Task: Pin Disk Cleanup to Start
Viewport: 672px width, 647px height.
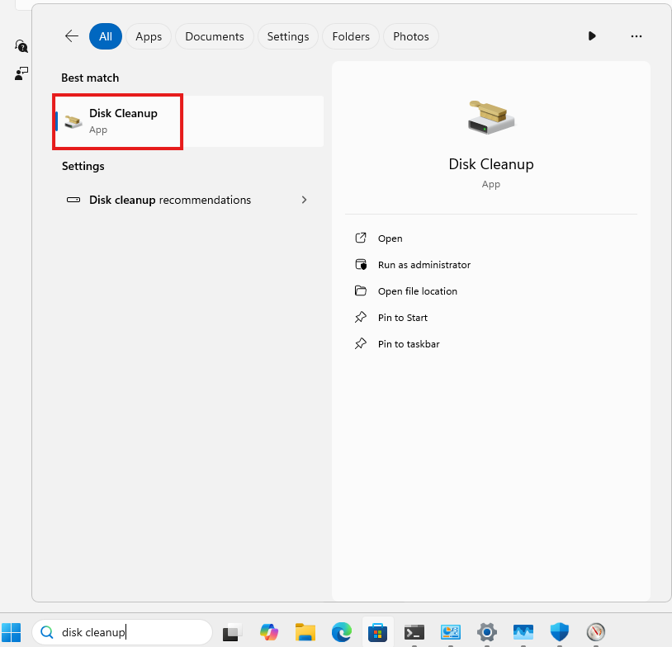Action: pyautogui.click(x=403, y=318)
